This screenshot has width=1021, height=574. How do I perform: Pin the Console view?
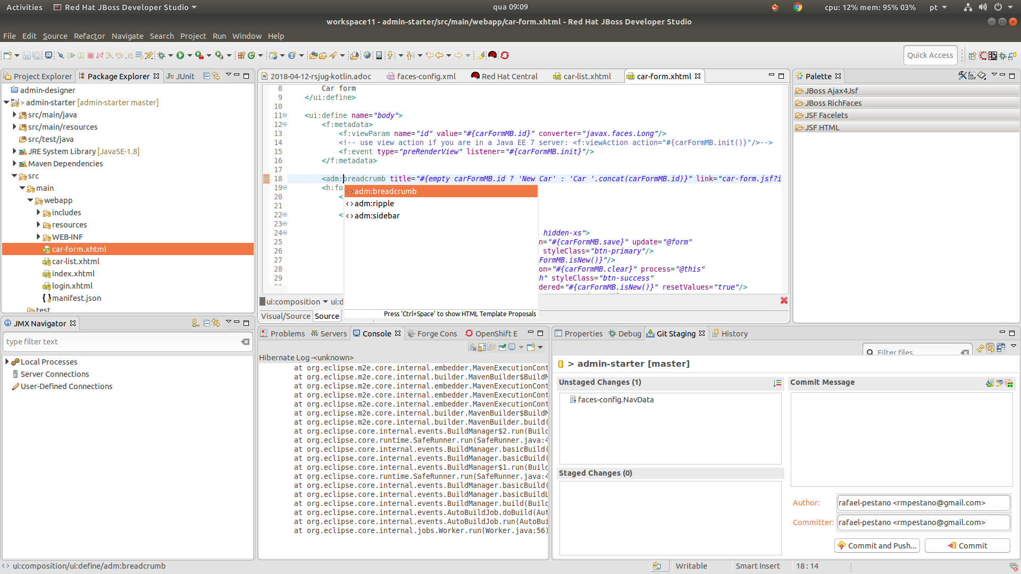pos(502,347)
